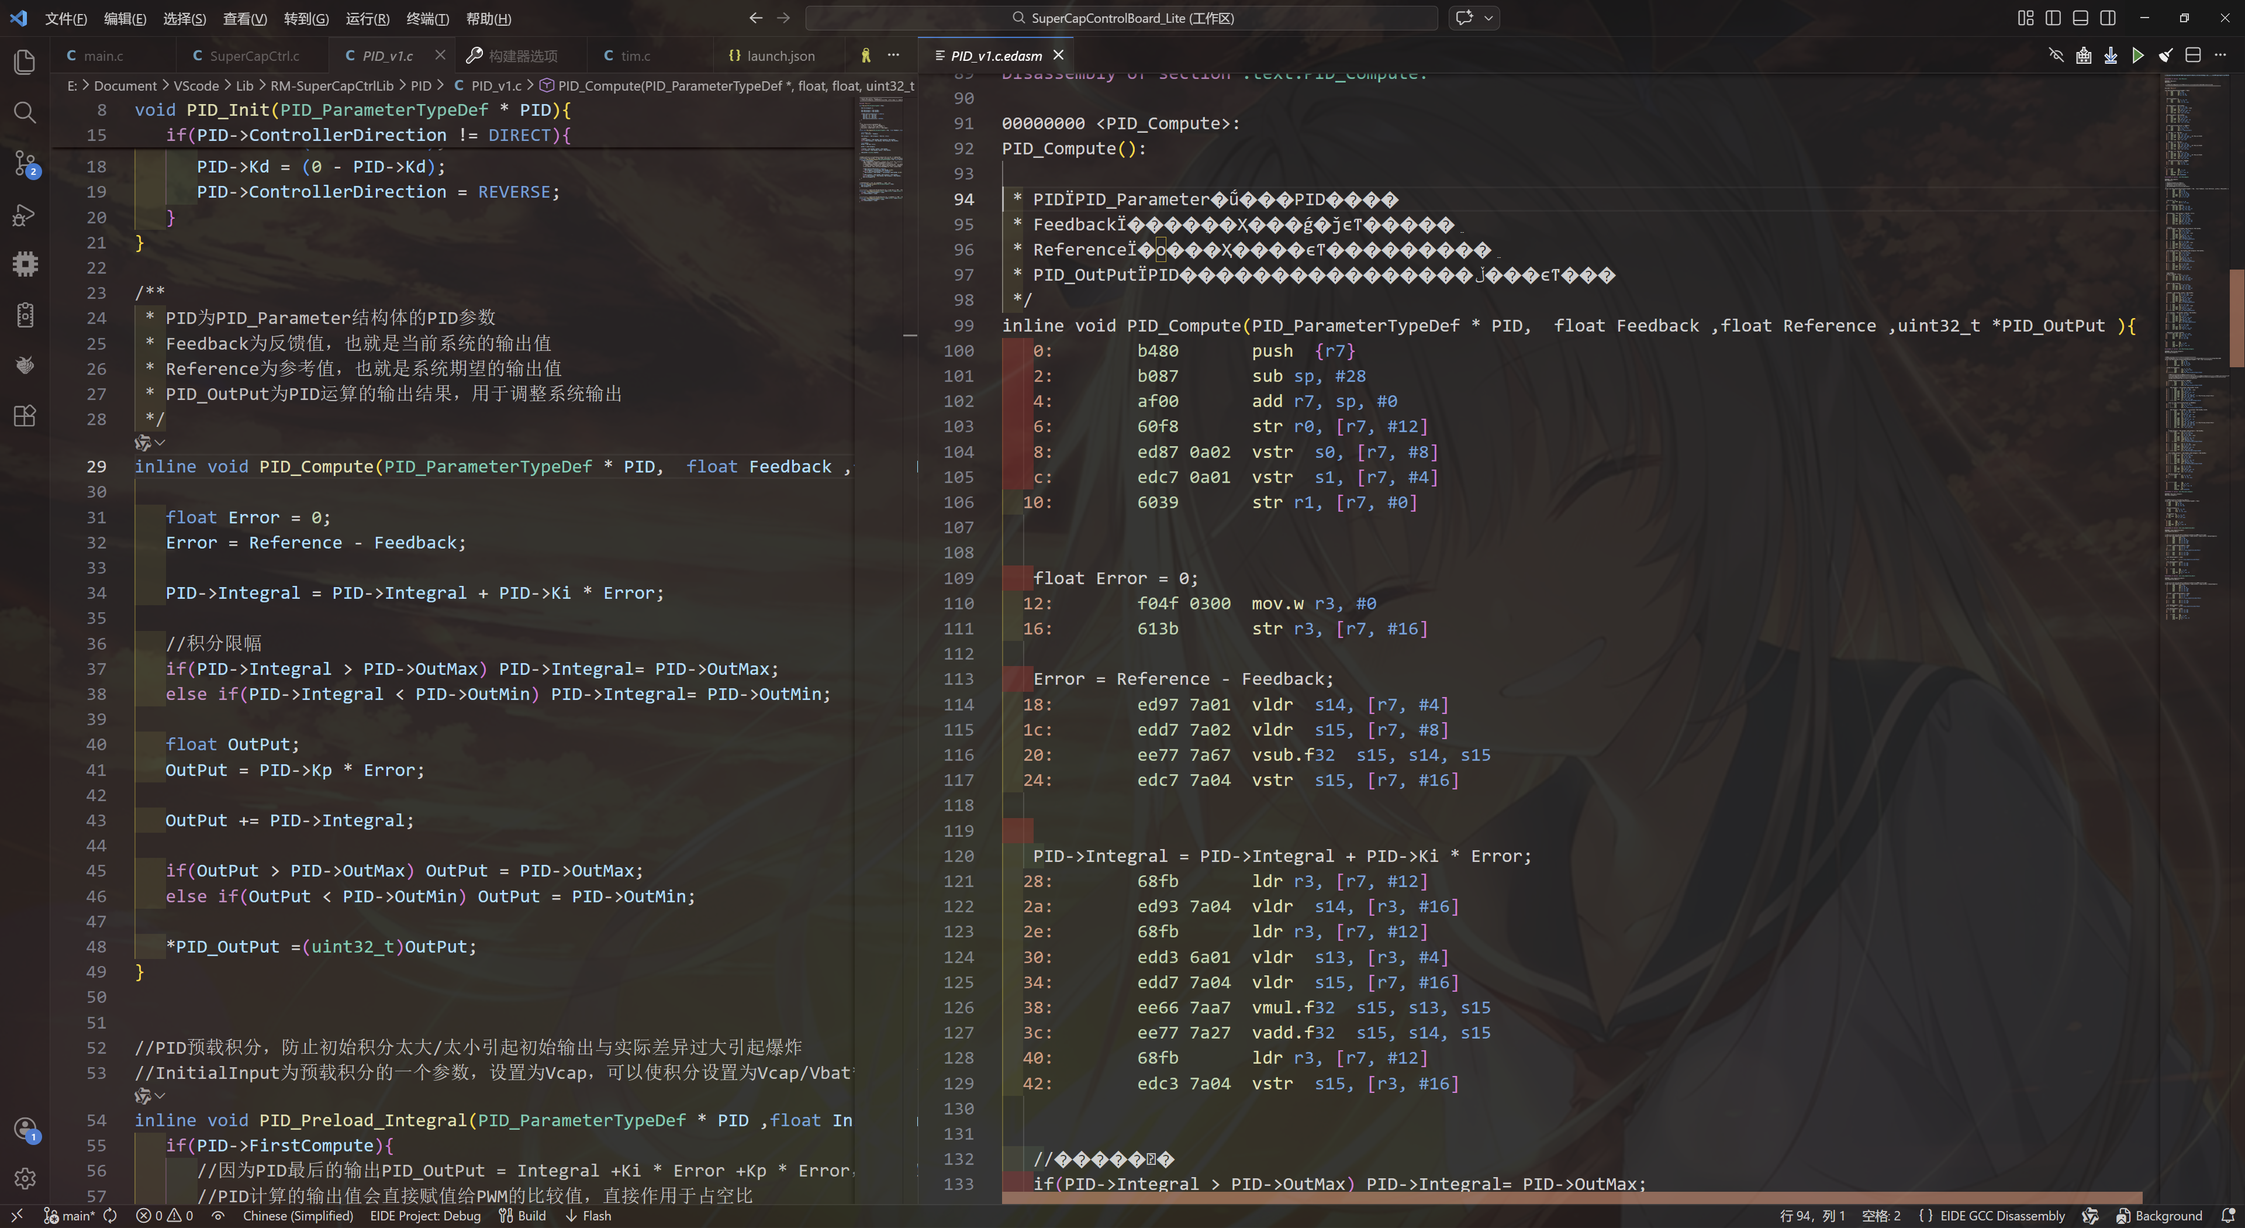The width and height of the screenshot is (2245, 1228).
Task: Close the PID_v1.c tab
Action: coord(440,55)
